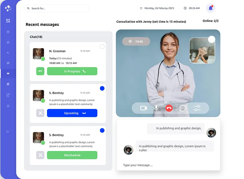244x179 pixels.
Task: Click X icon beside the Reschedule button
Action: click(x=40, y=155)
